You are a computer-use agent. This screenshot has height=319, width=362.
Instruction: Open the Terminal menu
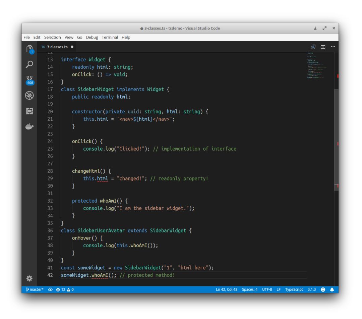coord(110,37)
